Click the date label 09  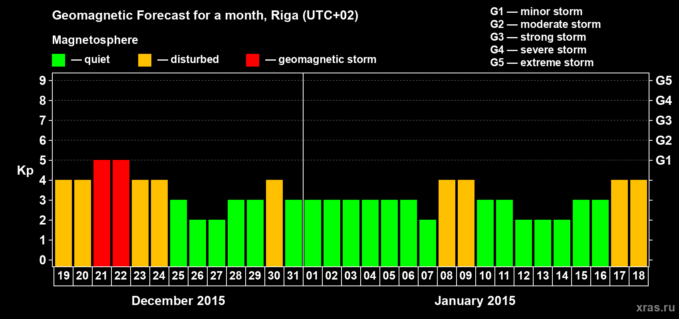(466, 276)
